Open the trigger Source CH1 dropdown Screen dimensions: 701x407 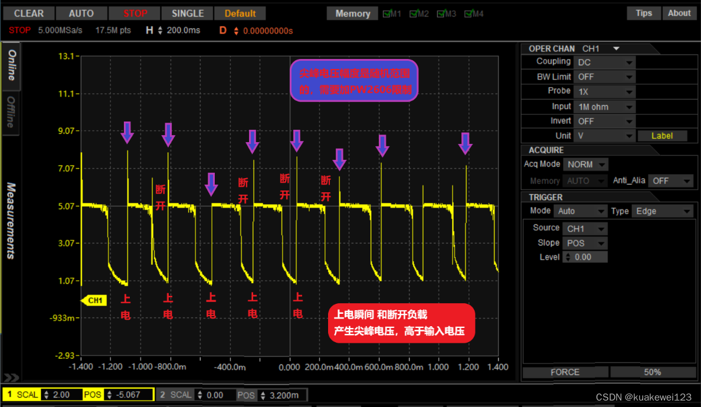point(585,229)
